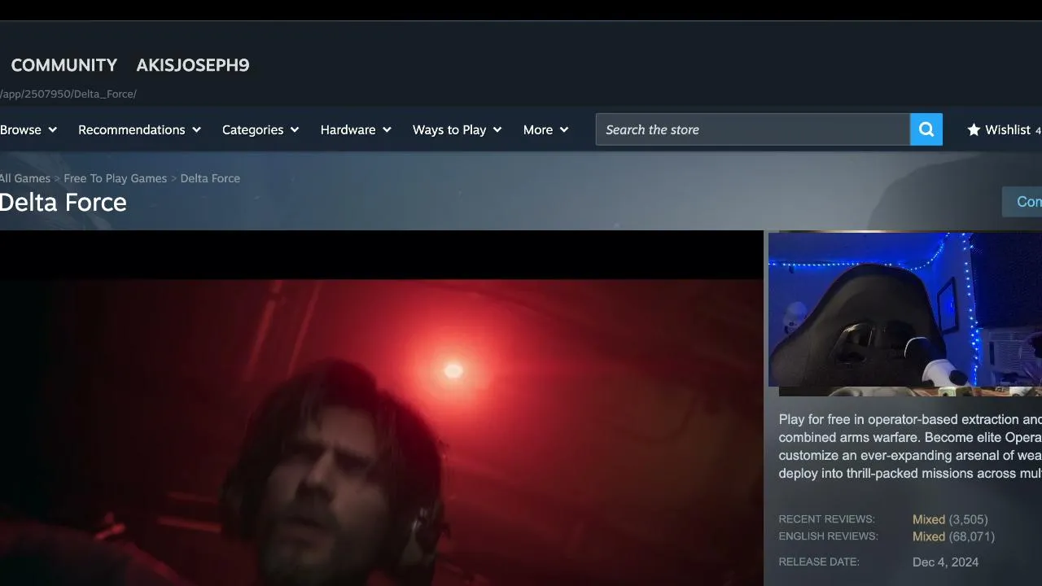Expand the Recommendations dropdown

139,129
